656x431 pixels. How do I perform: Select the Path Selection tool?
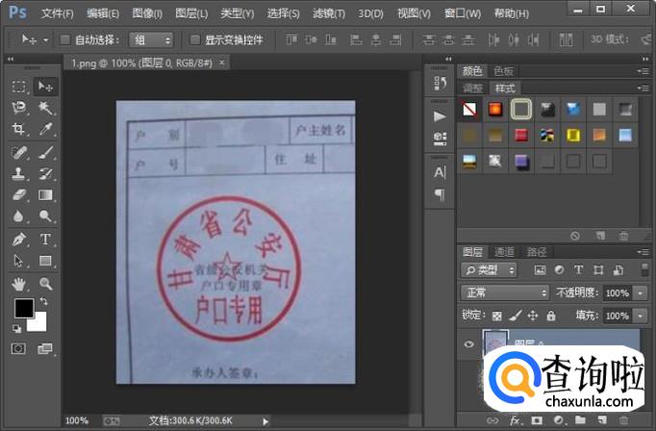(x=19, y=261)
